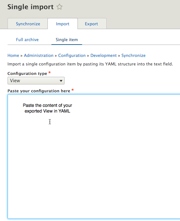Navigate to the Development breadcrumb link
This screenshot has width=180, height=221.
pos(103,55)
